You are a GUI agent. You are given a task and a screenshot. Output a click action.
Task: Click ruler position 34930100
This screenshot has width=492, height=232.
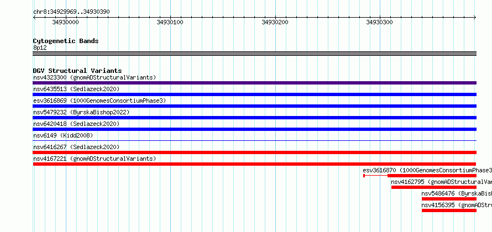pyautogui.click(x=170, y=22)
